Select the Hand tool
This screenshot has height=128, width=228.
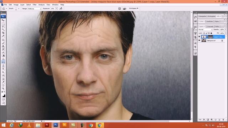coord(3,85)
